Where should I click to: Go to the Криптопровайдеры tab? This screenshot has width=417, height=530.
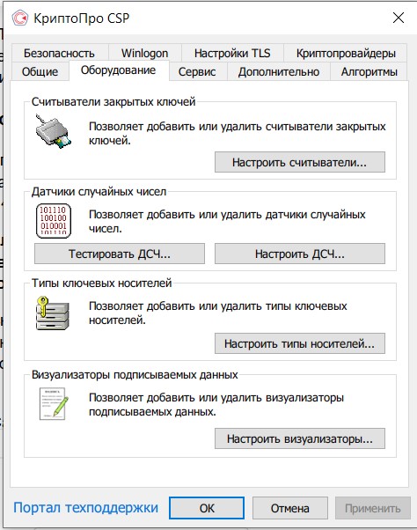pos(346,54)
